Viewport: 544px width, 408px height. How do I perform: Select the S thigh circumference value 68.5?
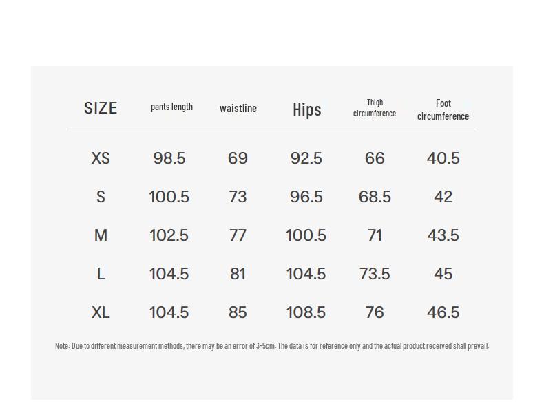375,197
